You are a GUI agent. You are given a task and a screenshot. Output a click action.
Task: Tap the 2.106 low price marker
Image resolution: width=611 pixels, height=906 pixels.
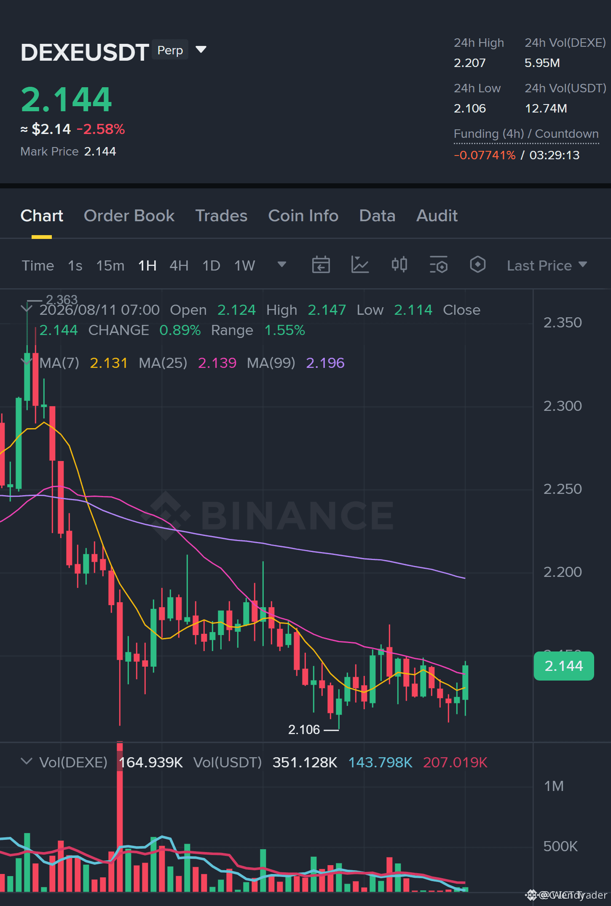pos(304,729)
